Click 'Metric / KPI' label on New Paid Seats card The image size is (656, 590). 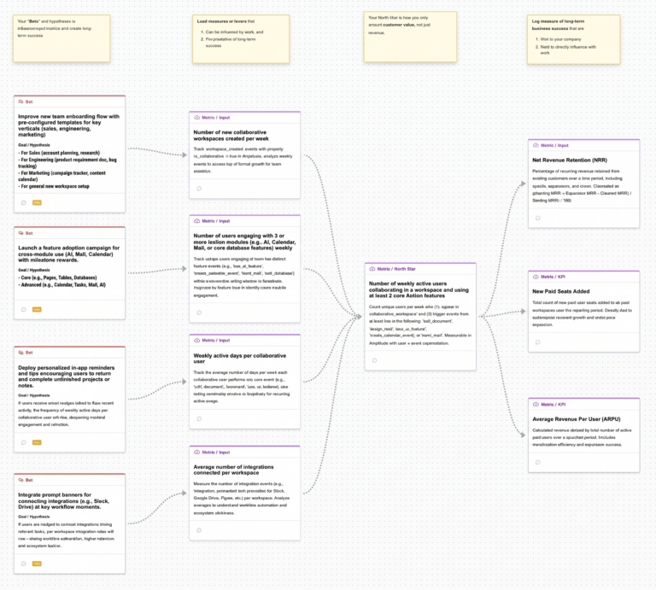tap(553, 277)
